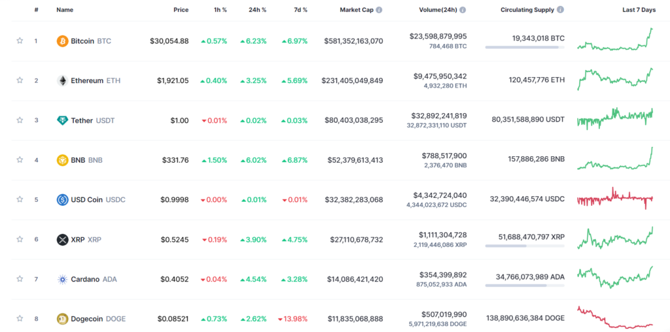The width and height of the screenshot is (670, 332).
Task: Show the Market Cap info tooltip icon
Action: 379,10
